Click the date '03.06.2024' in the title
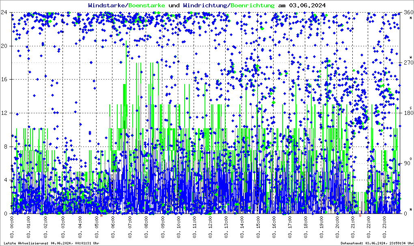414x246 pixels. tap(307, 5)
